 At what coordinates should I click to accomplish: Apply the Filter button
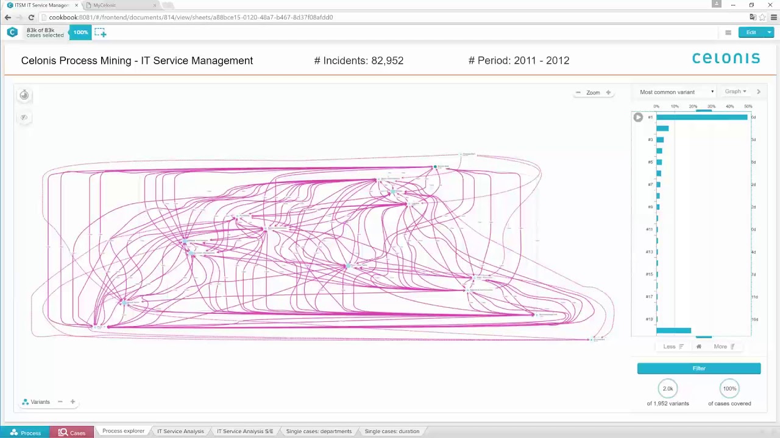coord(699,368)
